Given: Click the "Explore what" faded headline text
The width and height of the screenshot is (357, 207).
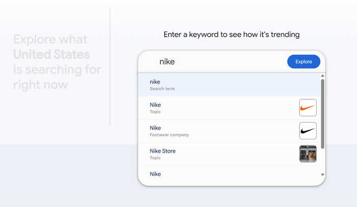Looking at the screenshot, I should (50, 39).
